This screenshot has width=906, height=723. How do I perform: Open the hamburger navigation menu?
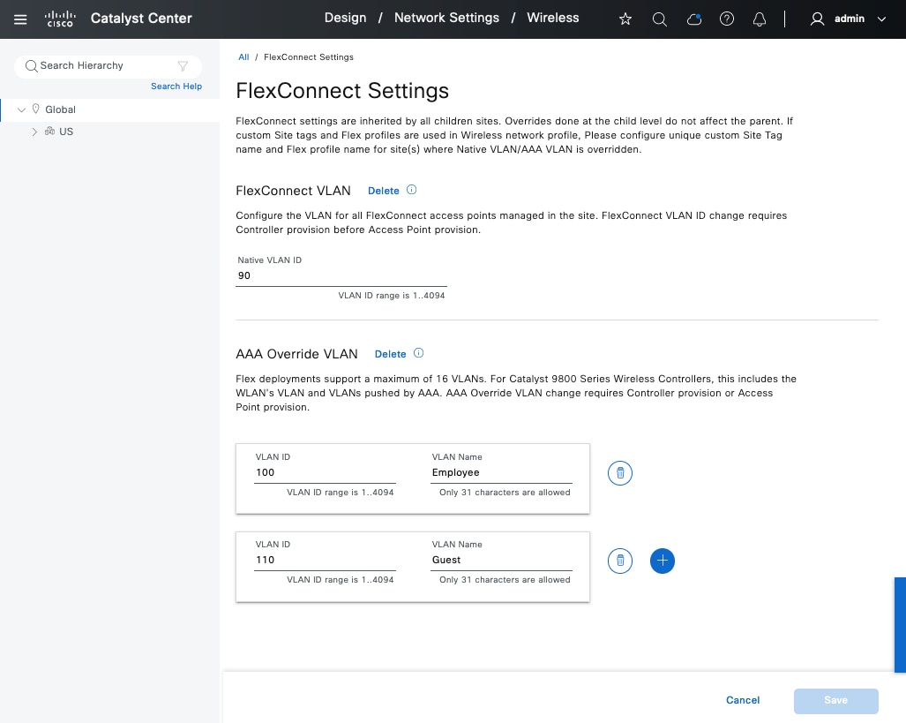click(21, 19)
